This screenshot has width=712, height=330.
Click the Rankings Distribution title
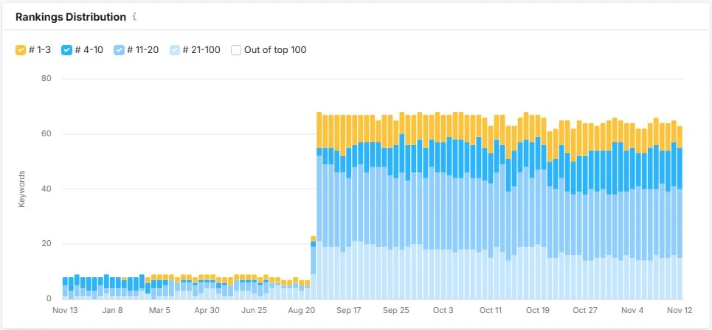point(70,16)
